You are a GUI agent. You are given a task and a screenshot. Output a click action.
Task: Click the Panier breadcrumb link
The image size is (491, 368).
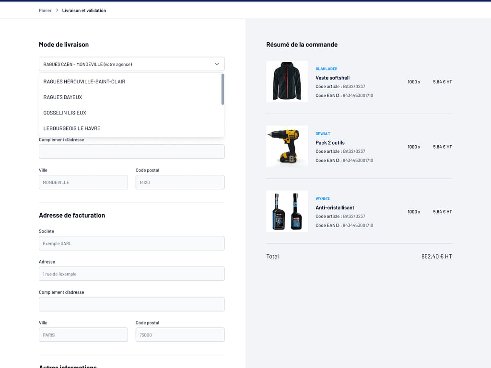45,11
